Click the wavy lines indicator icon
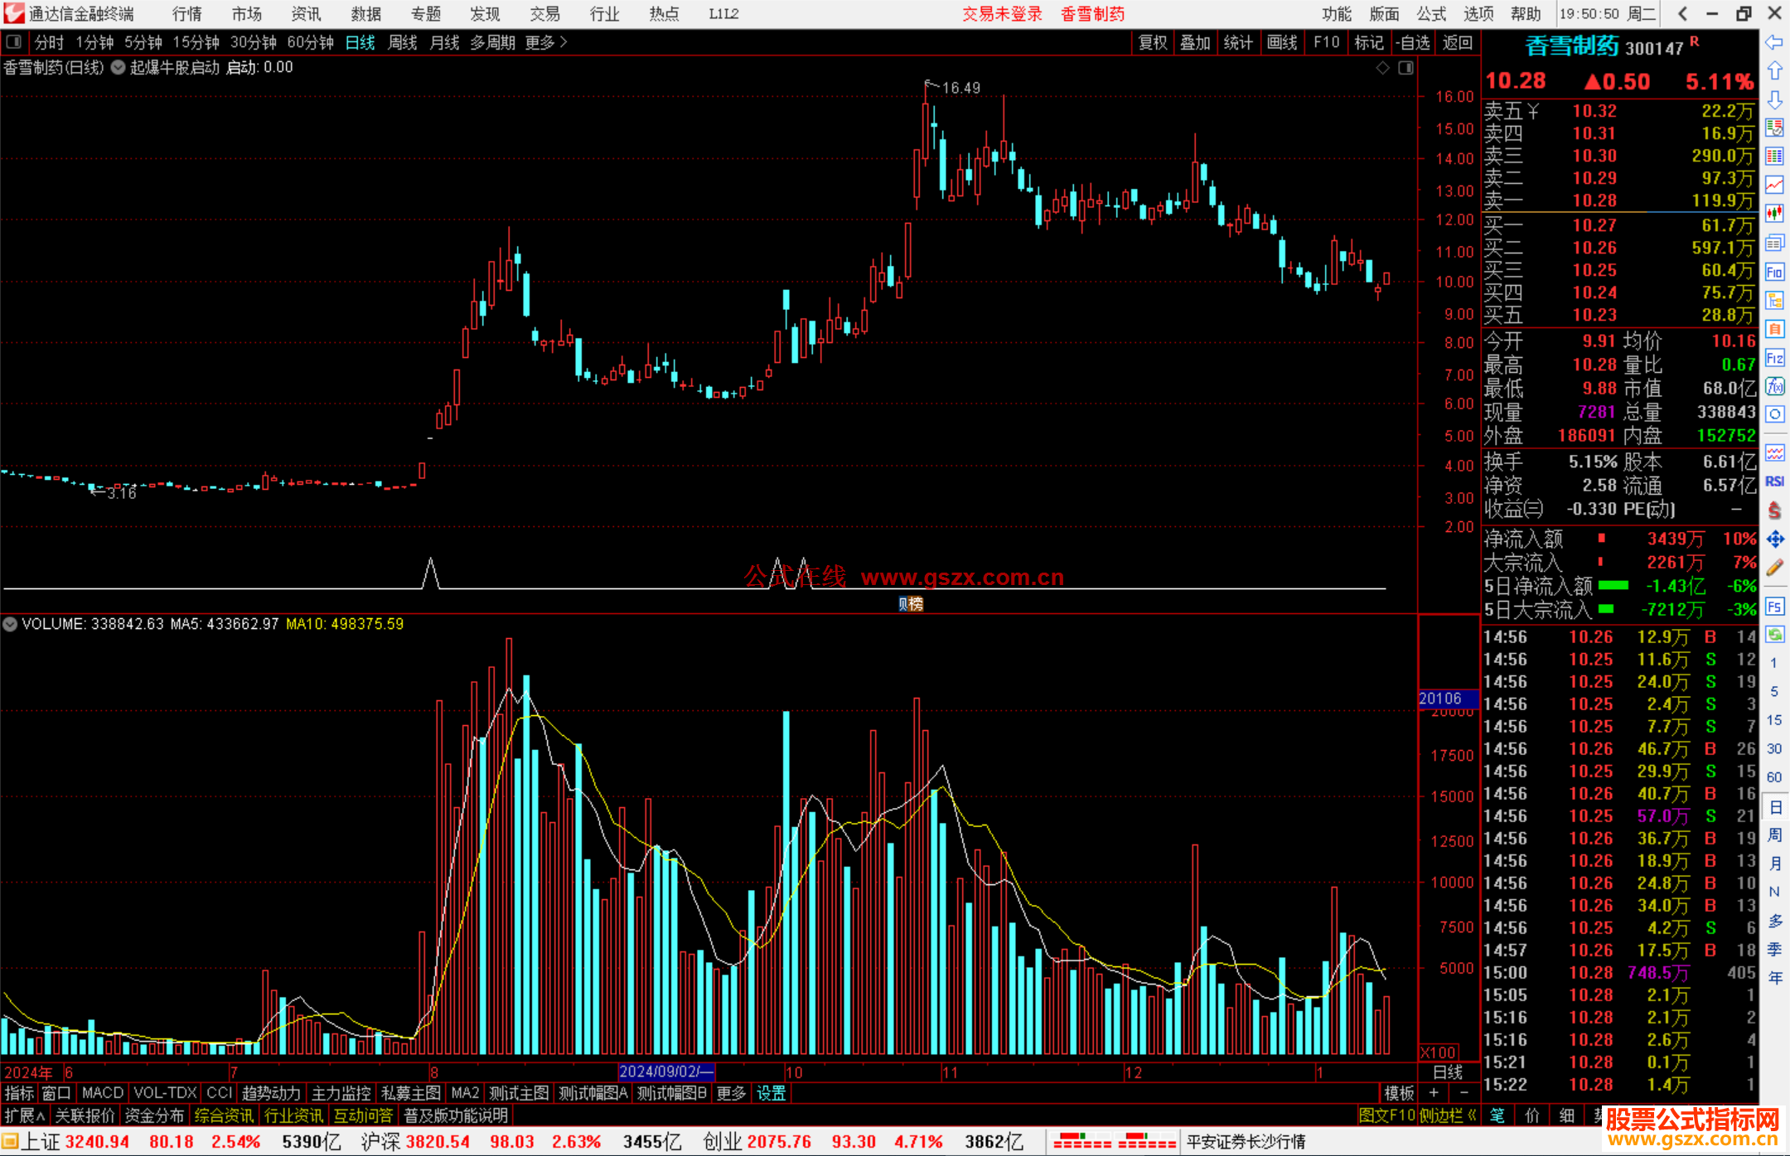Screen dimensions: 1790x1156 [x=1774, y=452]
